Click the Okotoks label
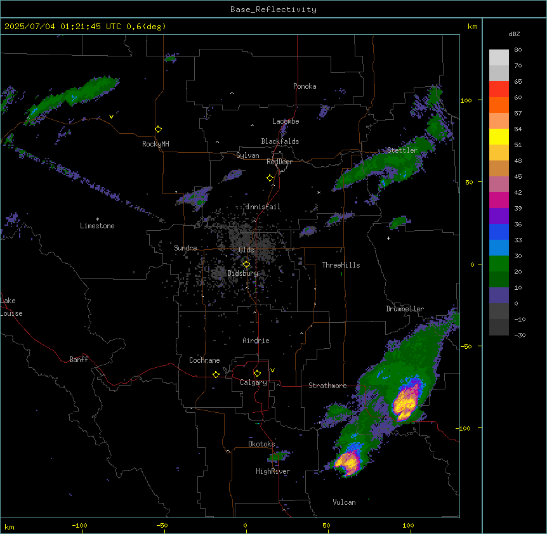 (261, 444)
